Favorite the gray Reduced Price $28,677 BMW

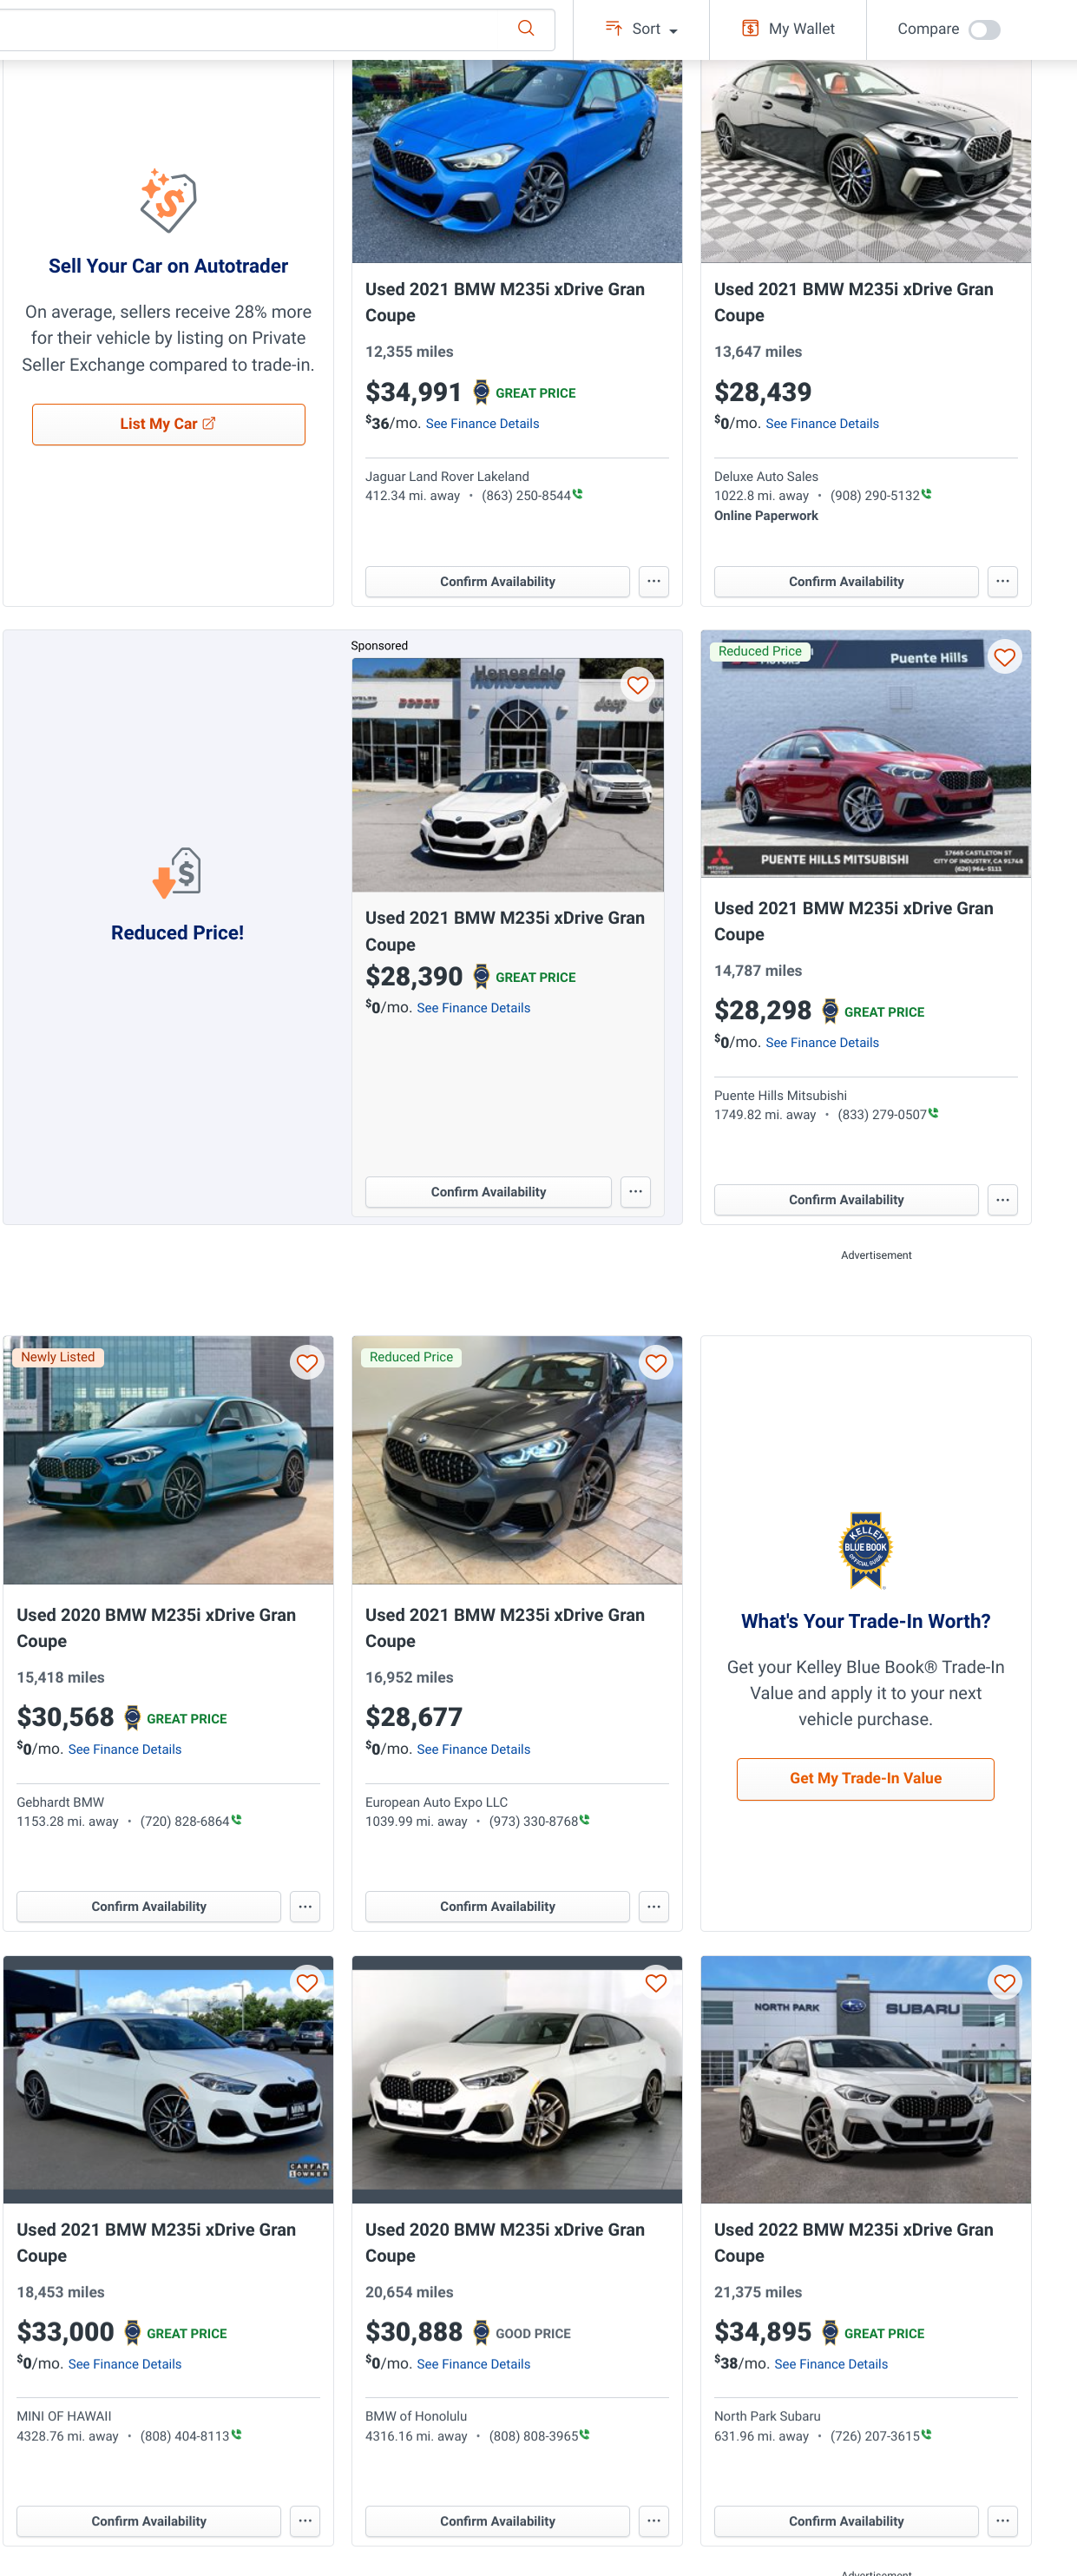[656, 1363]
